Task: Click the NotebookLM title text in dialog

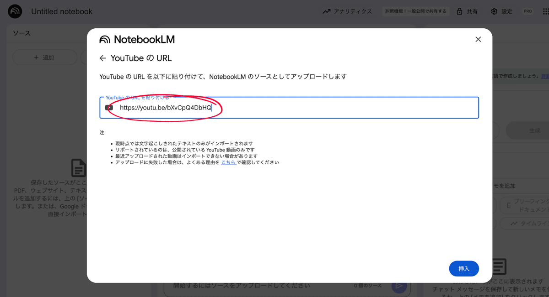Action: pyautogui.click(x=144, y=40)
